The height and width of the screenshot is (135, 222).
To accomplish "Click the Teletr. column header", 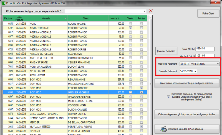I will pyautogui.click(x=130, y=18).
